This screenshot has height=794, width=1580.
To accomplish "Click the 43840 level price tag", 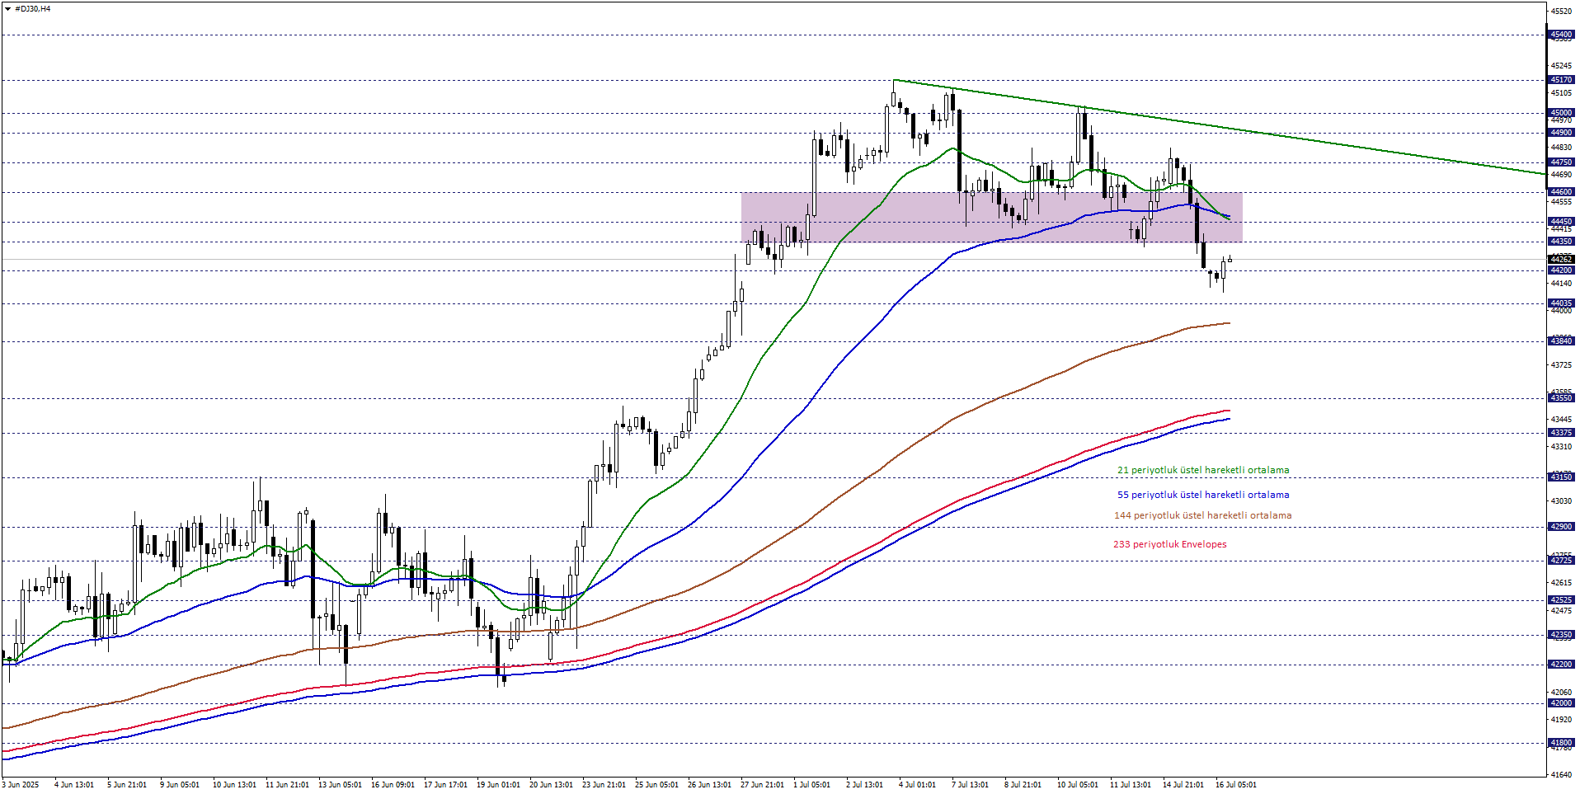I will (x=1560, y=341).
